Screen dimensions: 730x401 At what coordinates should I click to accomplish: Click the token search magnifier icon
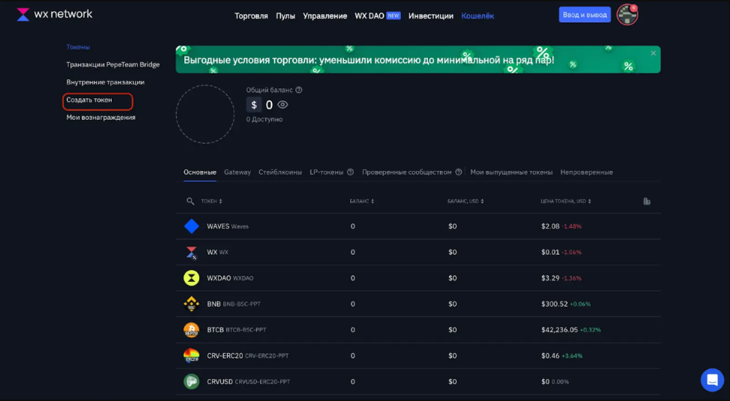pyautogui.click(x=190, y=201)
